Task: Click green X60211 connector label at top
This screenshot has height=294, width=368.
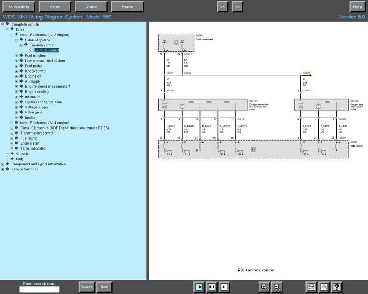Action: point(188,54)
